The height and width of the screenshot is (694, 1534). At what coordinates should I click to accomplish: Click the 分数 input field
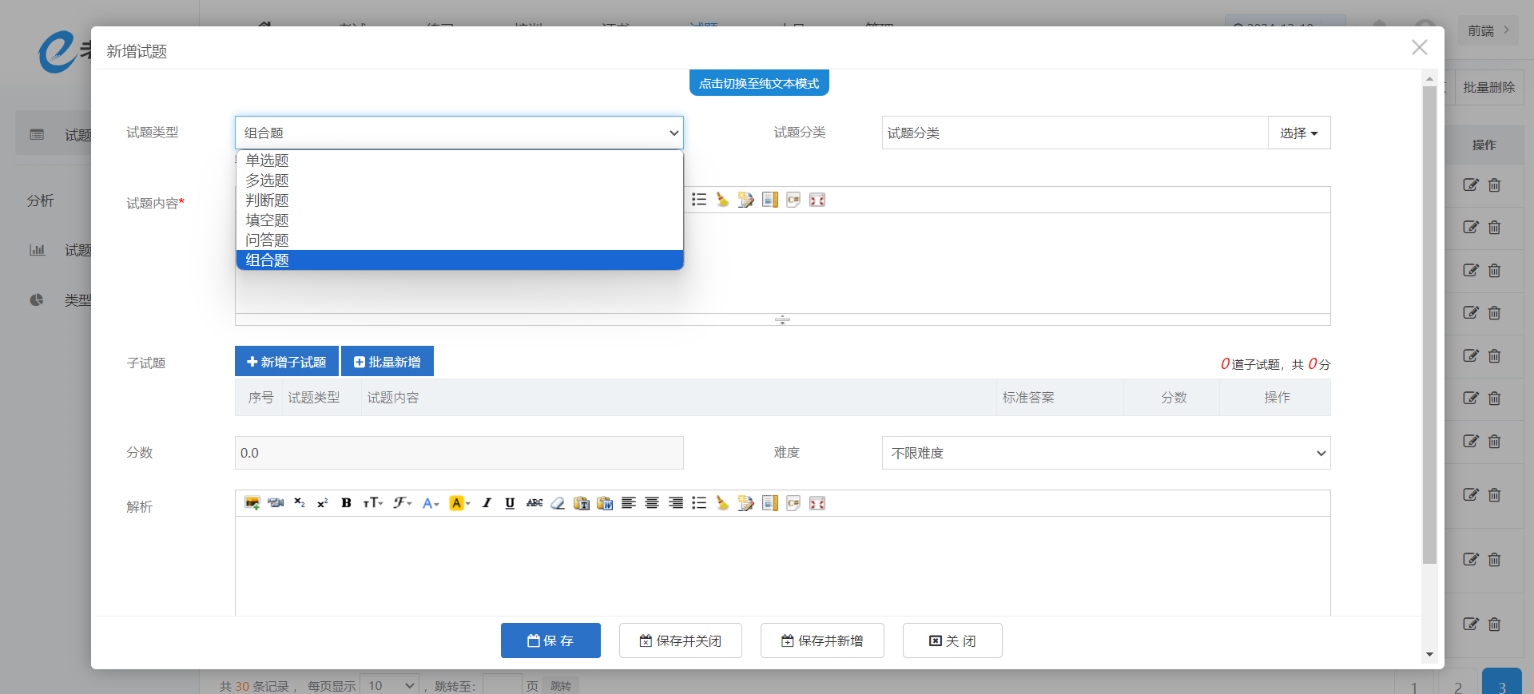pos(459,453)
